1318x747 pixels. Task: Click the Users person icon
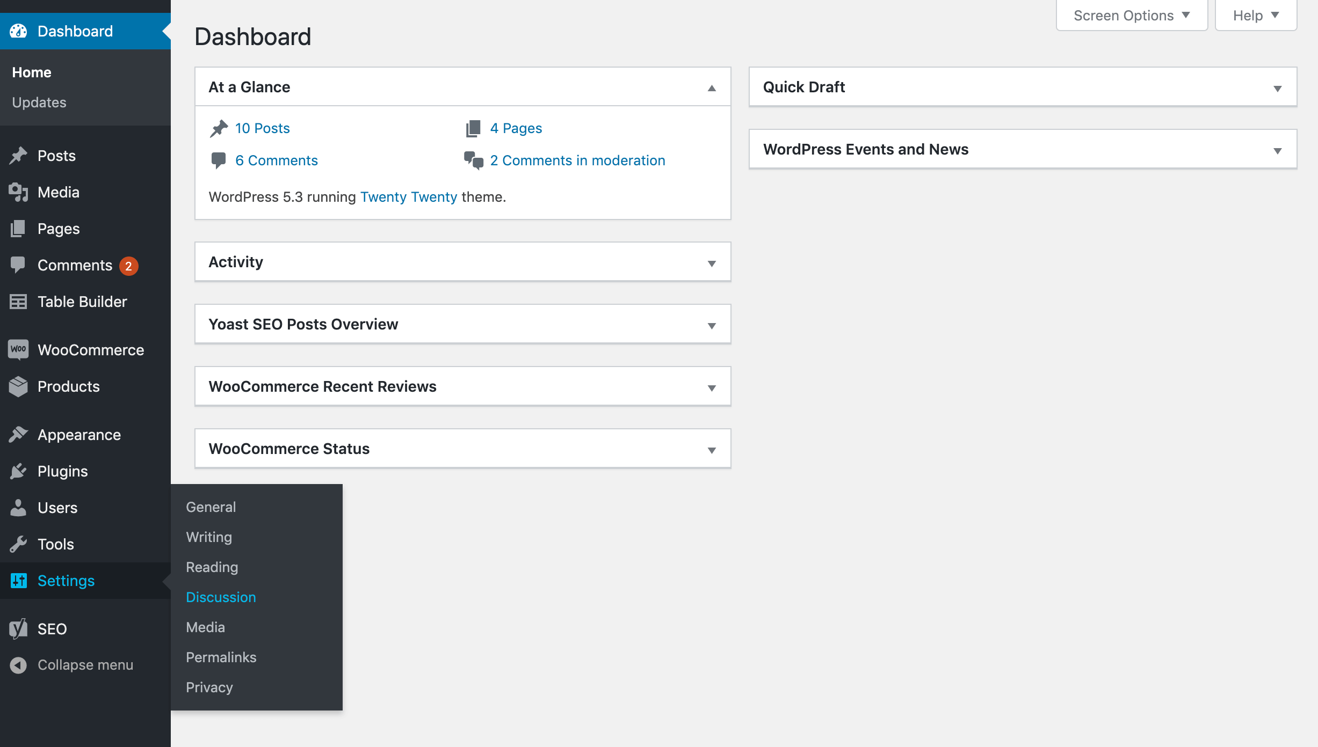[18, 508]
